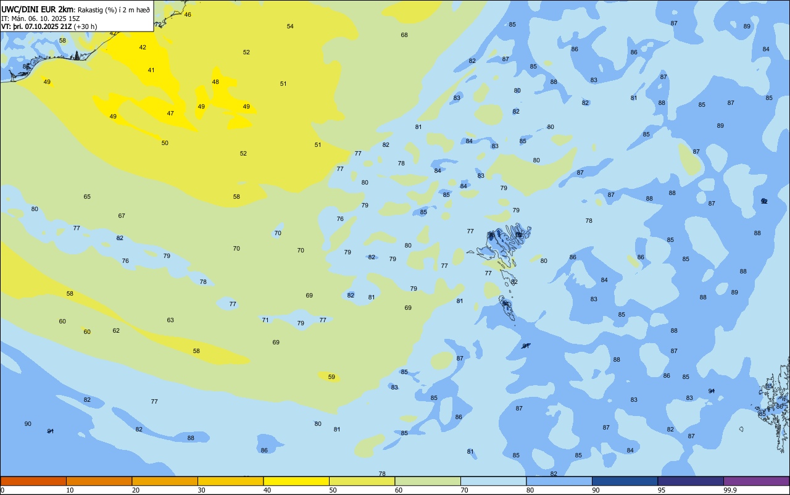Click the map value 90
Image resolution: width=790 pixels, height=495 pixels.
point(28,423)
